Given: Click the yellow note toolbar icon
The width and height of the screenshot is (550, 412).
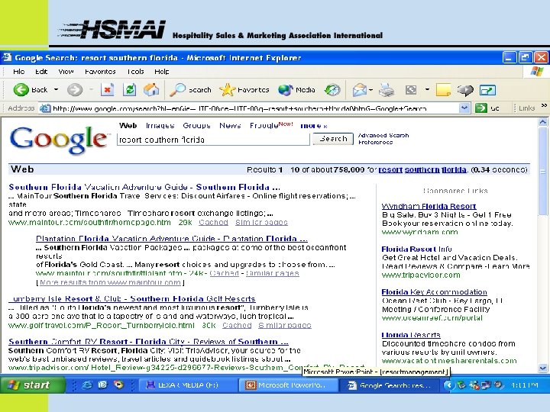Looking at the screenshot, I should tap(443, 90).
